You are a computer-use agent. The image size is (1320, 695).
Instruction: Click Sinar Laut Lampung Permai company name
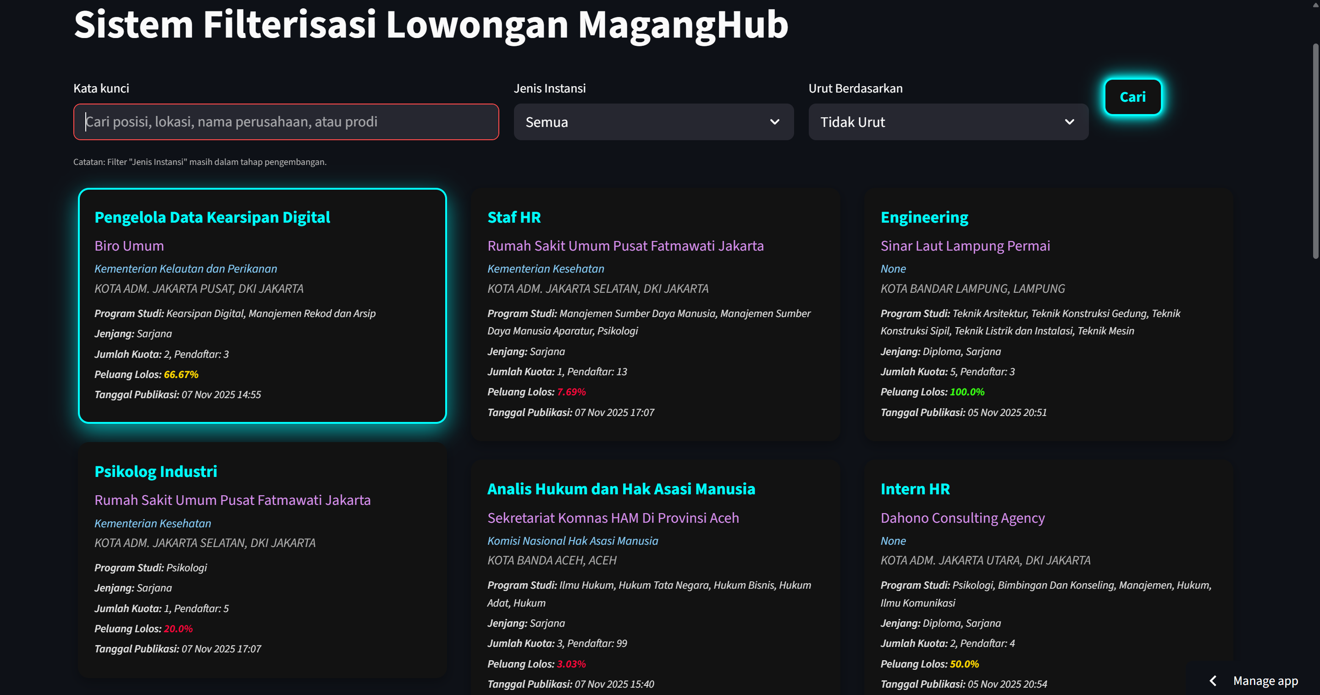click(965, 246)
